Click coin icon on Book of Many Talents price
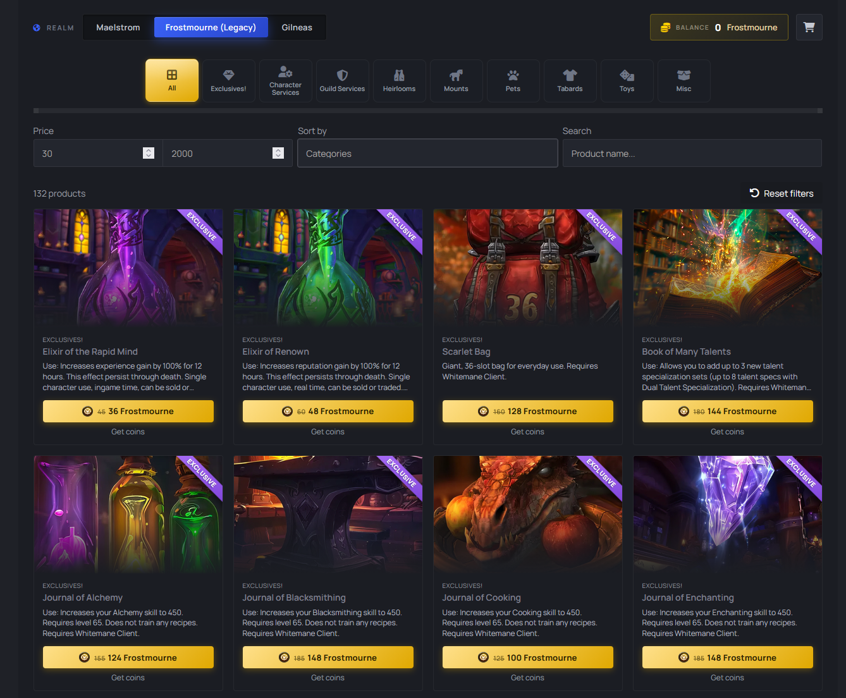Image resolution: width=846 pixels, height=698 pixels. point(684,412)
